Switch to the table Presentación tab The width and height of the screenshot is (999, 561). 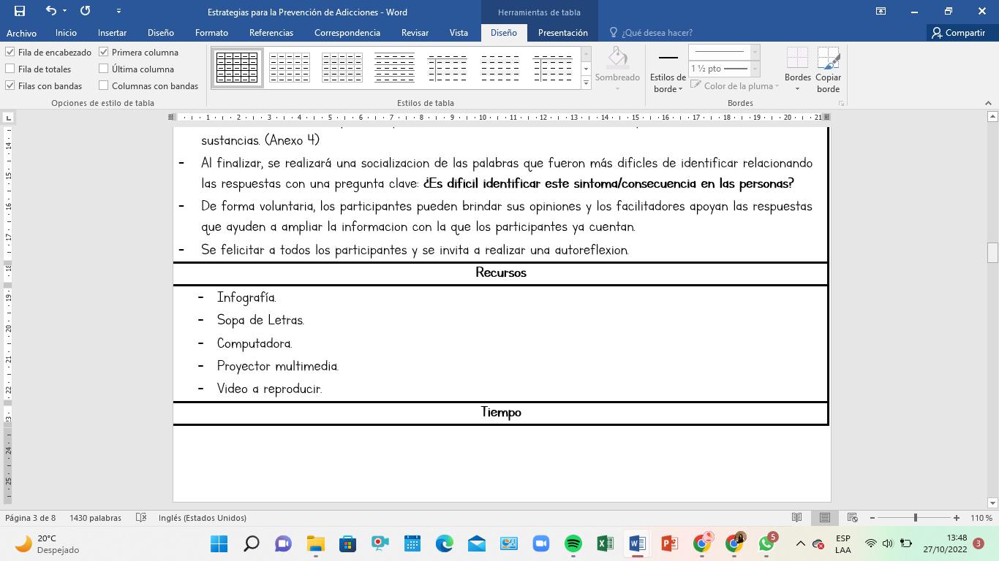point(562,33)
